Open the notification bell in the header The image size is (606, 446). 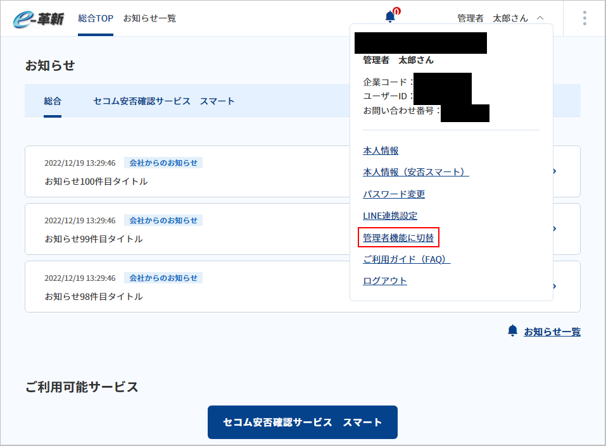(x=390, y=17)
